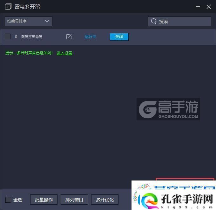Open the 按编号排序 sort dropdown
216x210 pixels.
tap(29, 21)
